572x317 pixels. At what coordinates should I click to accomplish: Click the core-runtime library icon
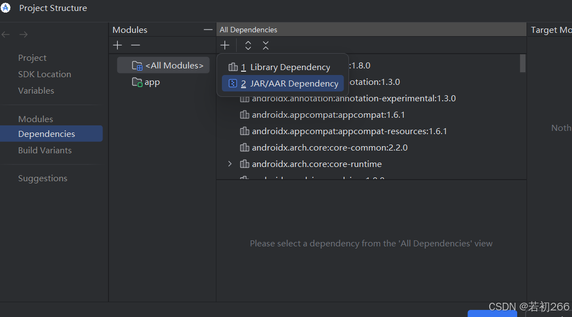click(x=244, y=164)
